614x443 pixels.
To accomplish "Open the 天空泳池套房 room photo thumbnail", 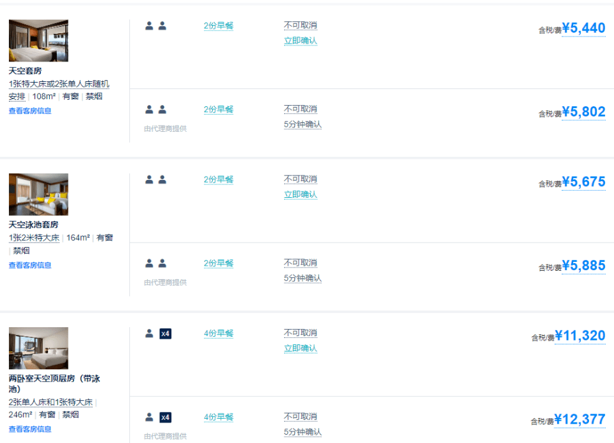I will (38, 195).
